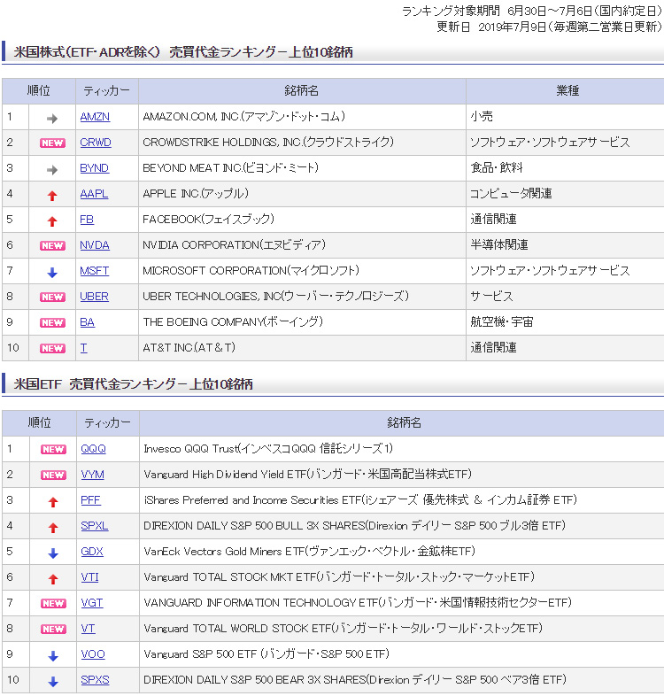Click the NEW badge in QQQ row

point(53,450)
